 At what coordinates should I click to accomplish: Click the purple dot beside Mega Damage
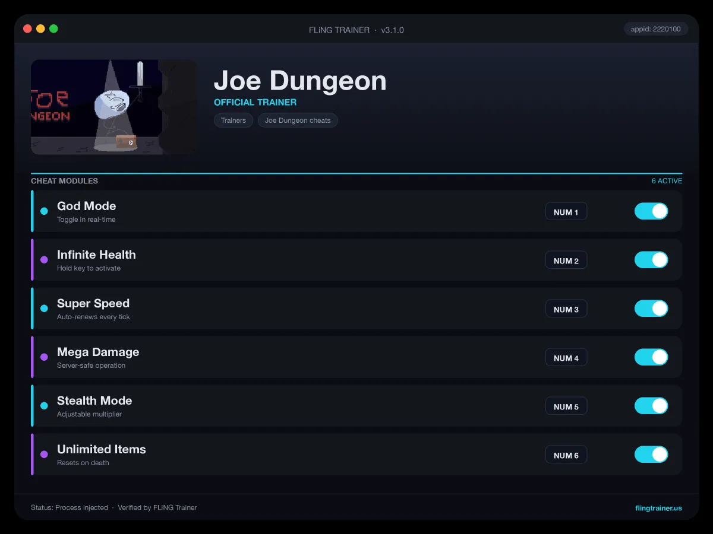point(44,357)
